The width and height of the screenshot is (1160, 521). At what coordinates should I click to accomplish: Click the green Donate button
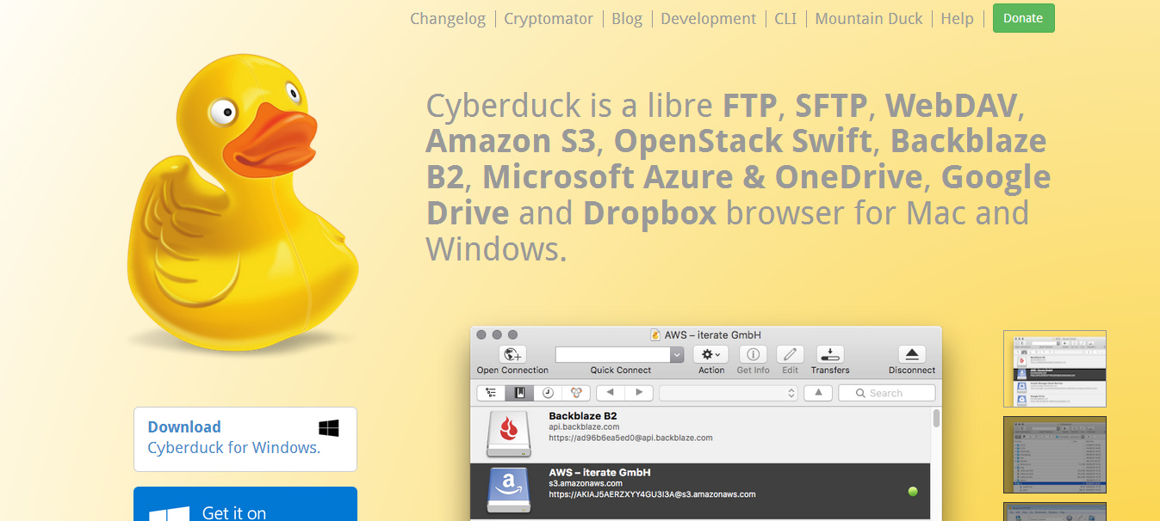pos(1023,18)
